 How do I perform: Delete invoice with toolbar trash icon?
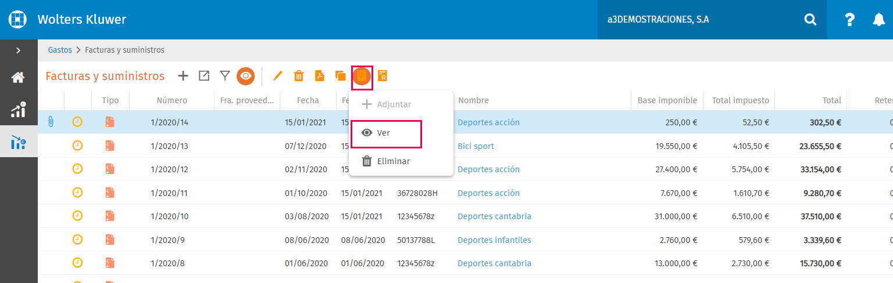[298, 75]
